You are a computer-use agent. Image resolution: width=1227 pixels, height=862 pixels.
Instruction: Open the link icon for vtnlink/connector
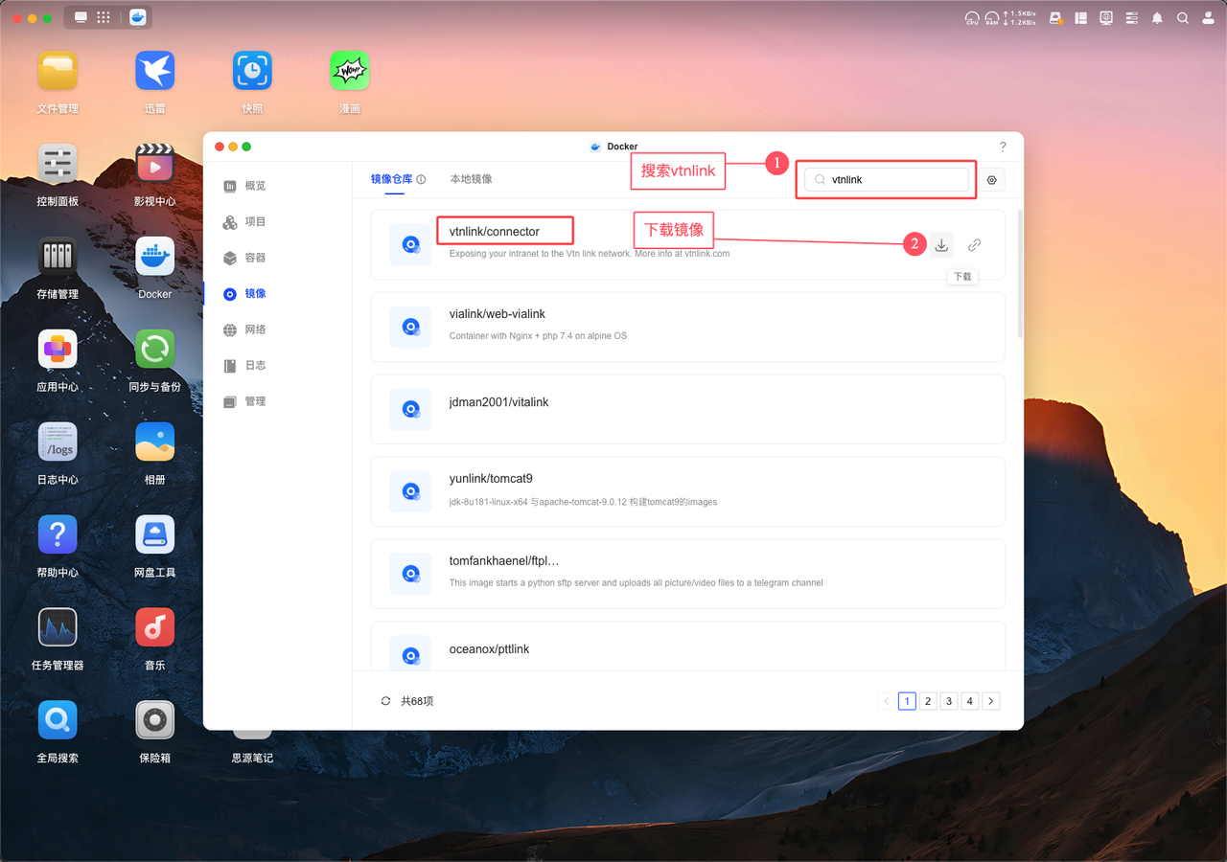click(x=974, y=245)
